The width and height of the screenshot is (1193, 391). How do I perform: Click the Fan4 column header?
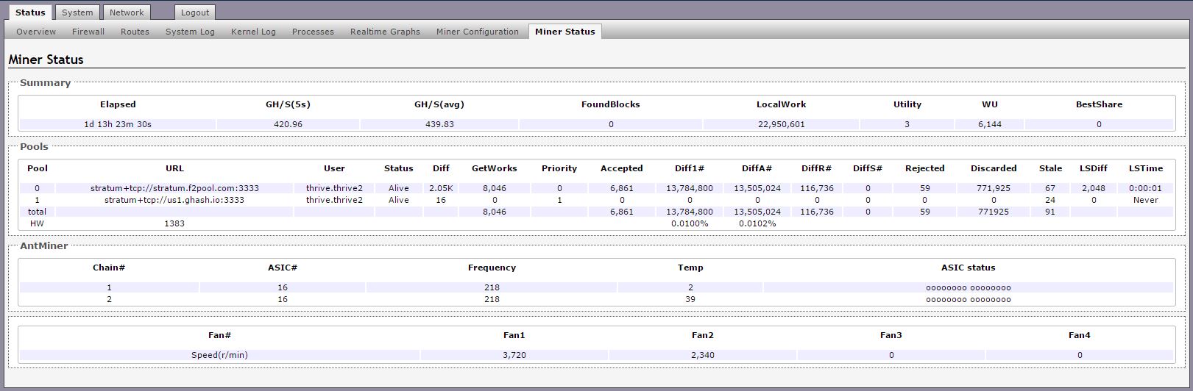pos(1080,335)
